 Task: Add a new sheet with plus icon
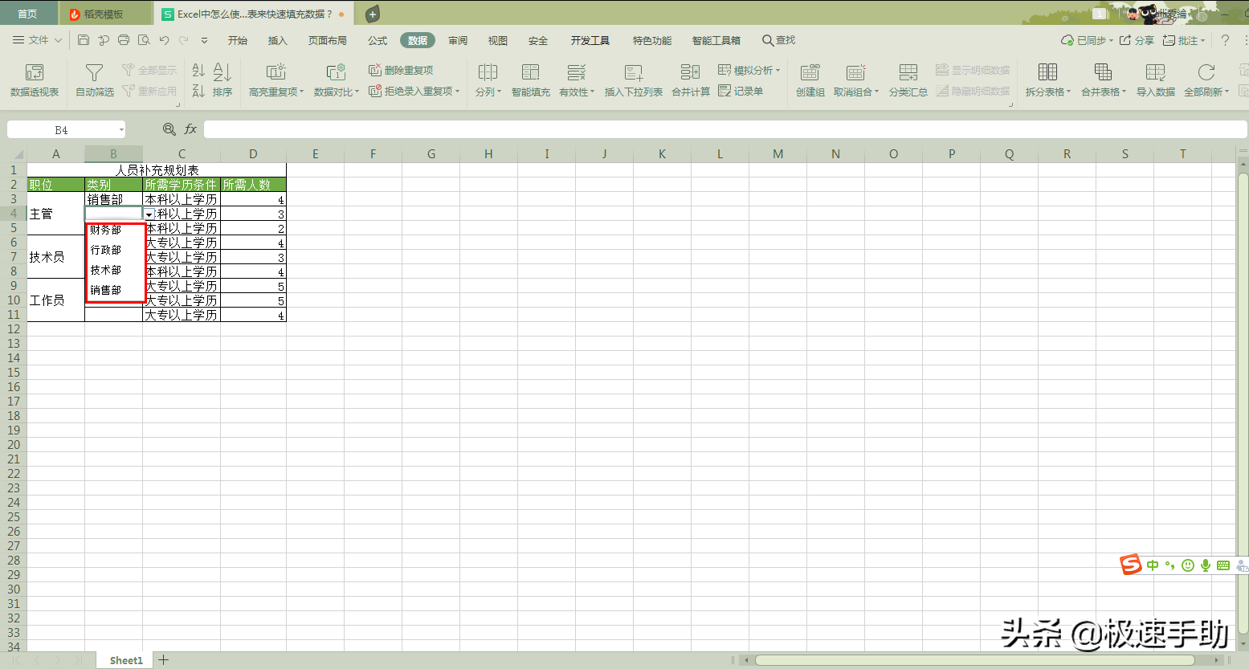click(163, 660)
